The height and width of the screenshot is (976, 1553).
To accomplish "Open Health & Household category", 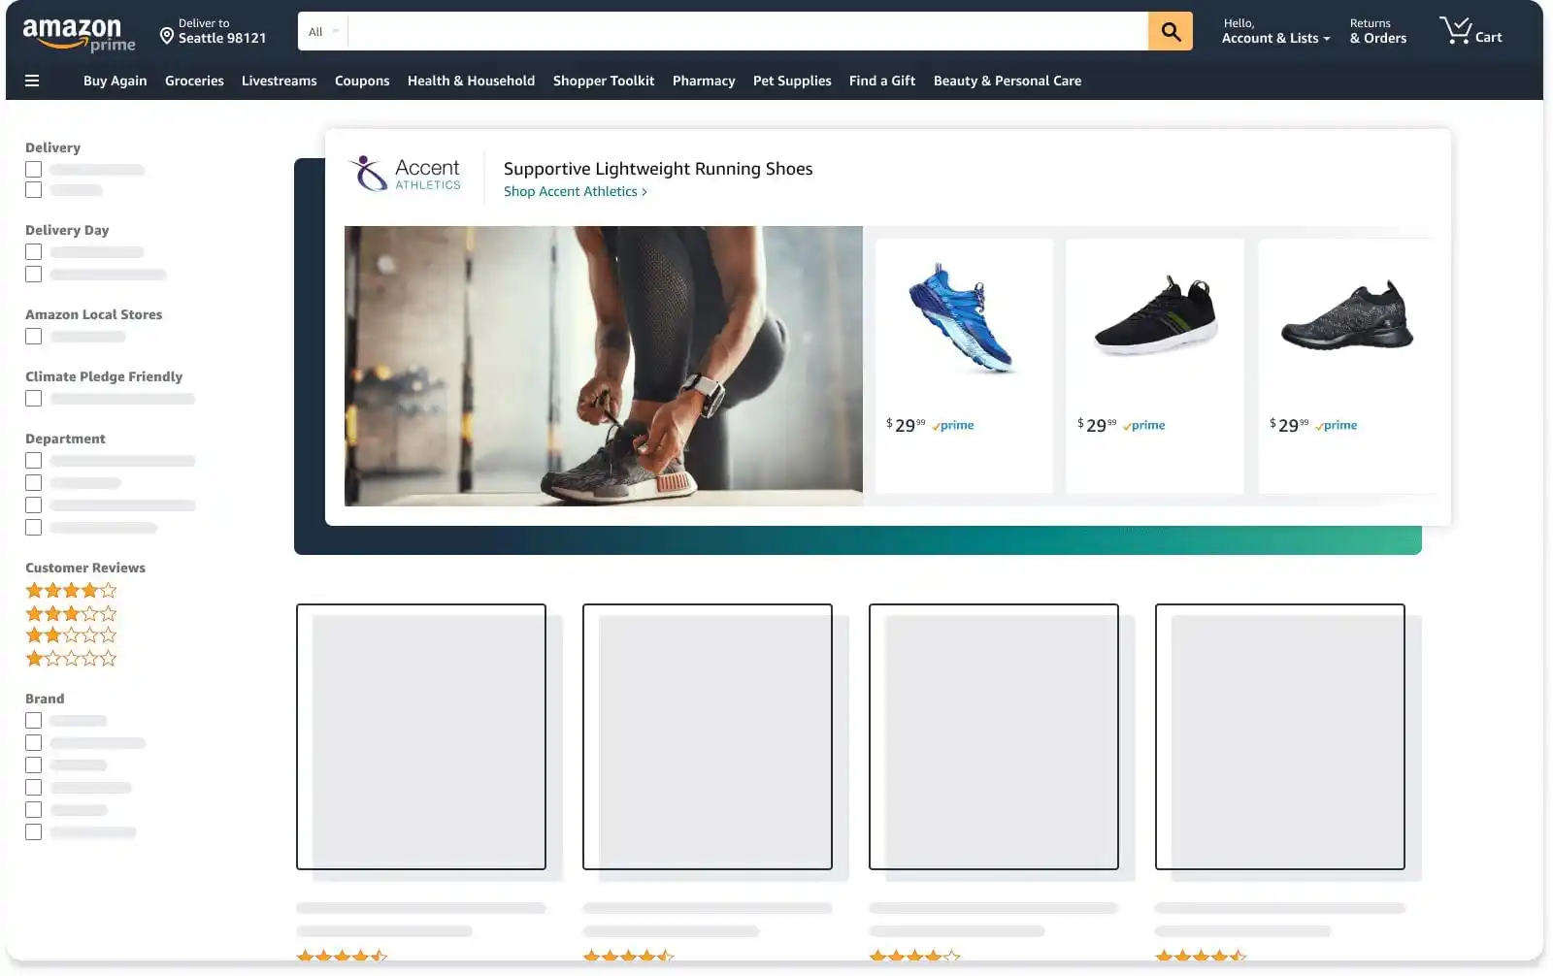I will [471, 81].
